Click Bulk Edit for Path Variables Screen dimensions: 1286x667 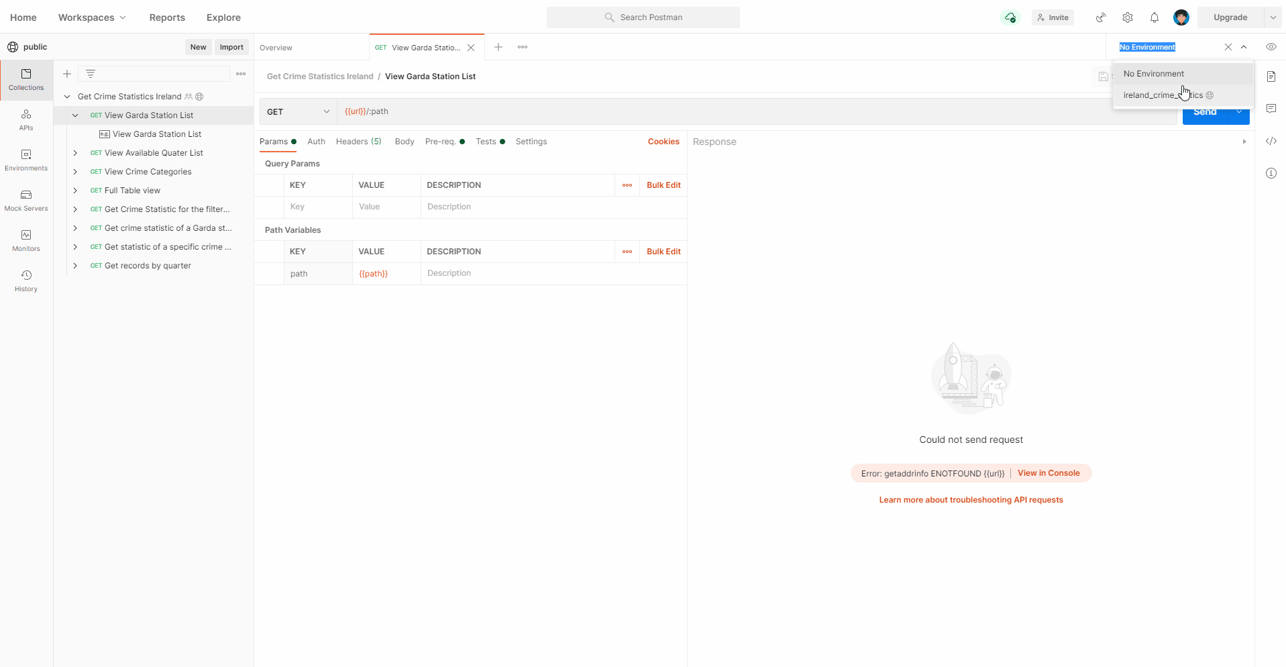(x=663, y=252)
